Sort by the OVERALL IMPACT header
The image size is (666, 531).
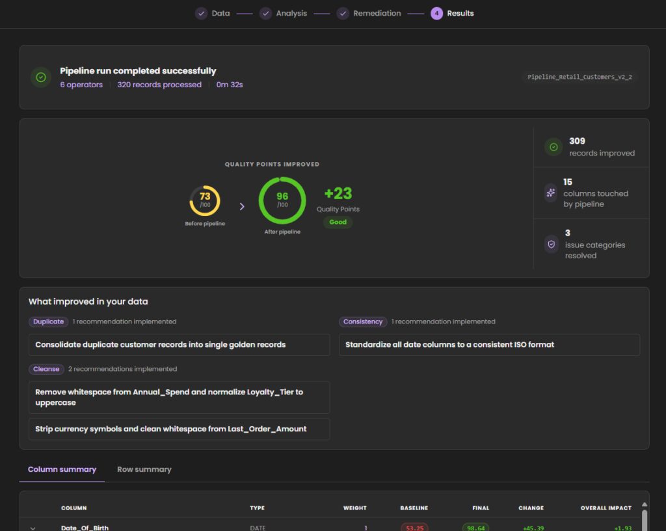tap(606, 508)
